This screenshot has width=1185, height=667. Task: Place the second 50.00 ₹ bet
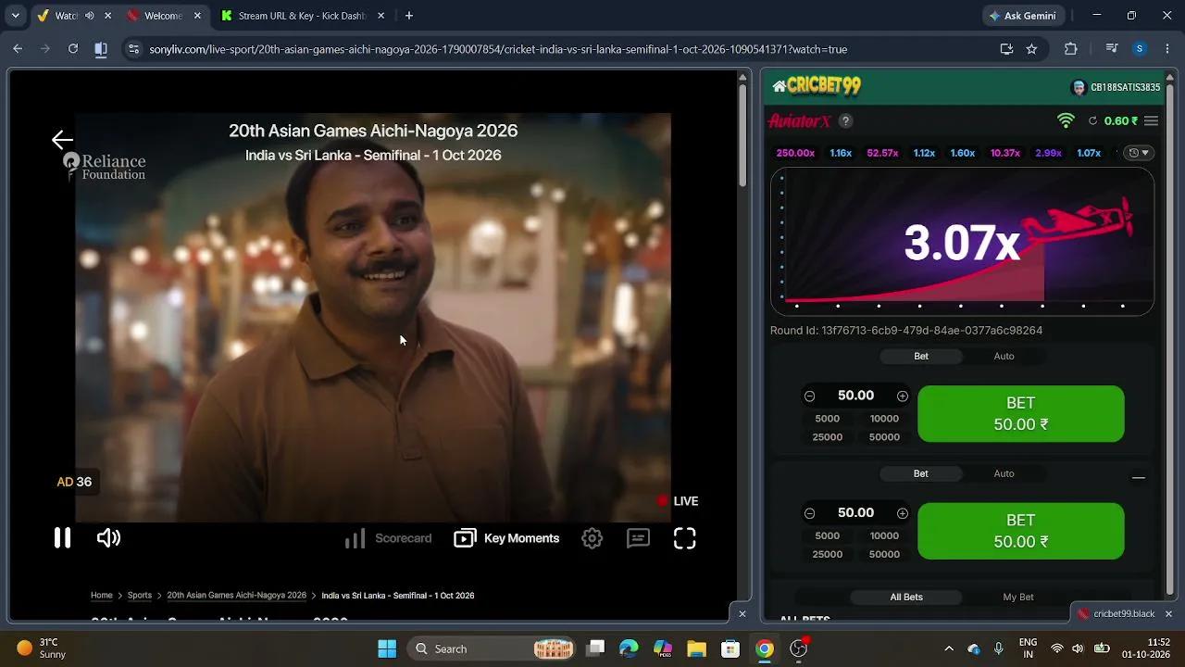click(x=1021, y=531)
